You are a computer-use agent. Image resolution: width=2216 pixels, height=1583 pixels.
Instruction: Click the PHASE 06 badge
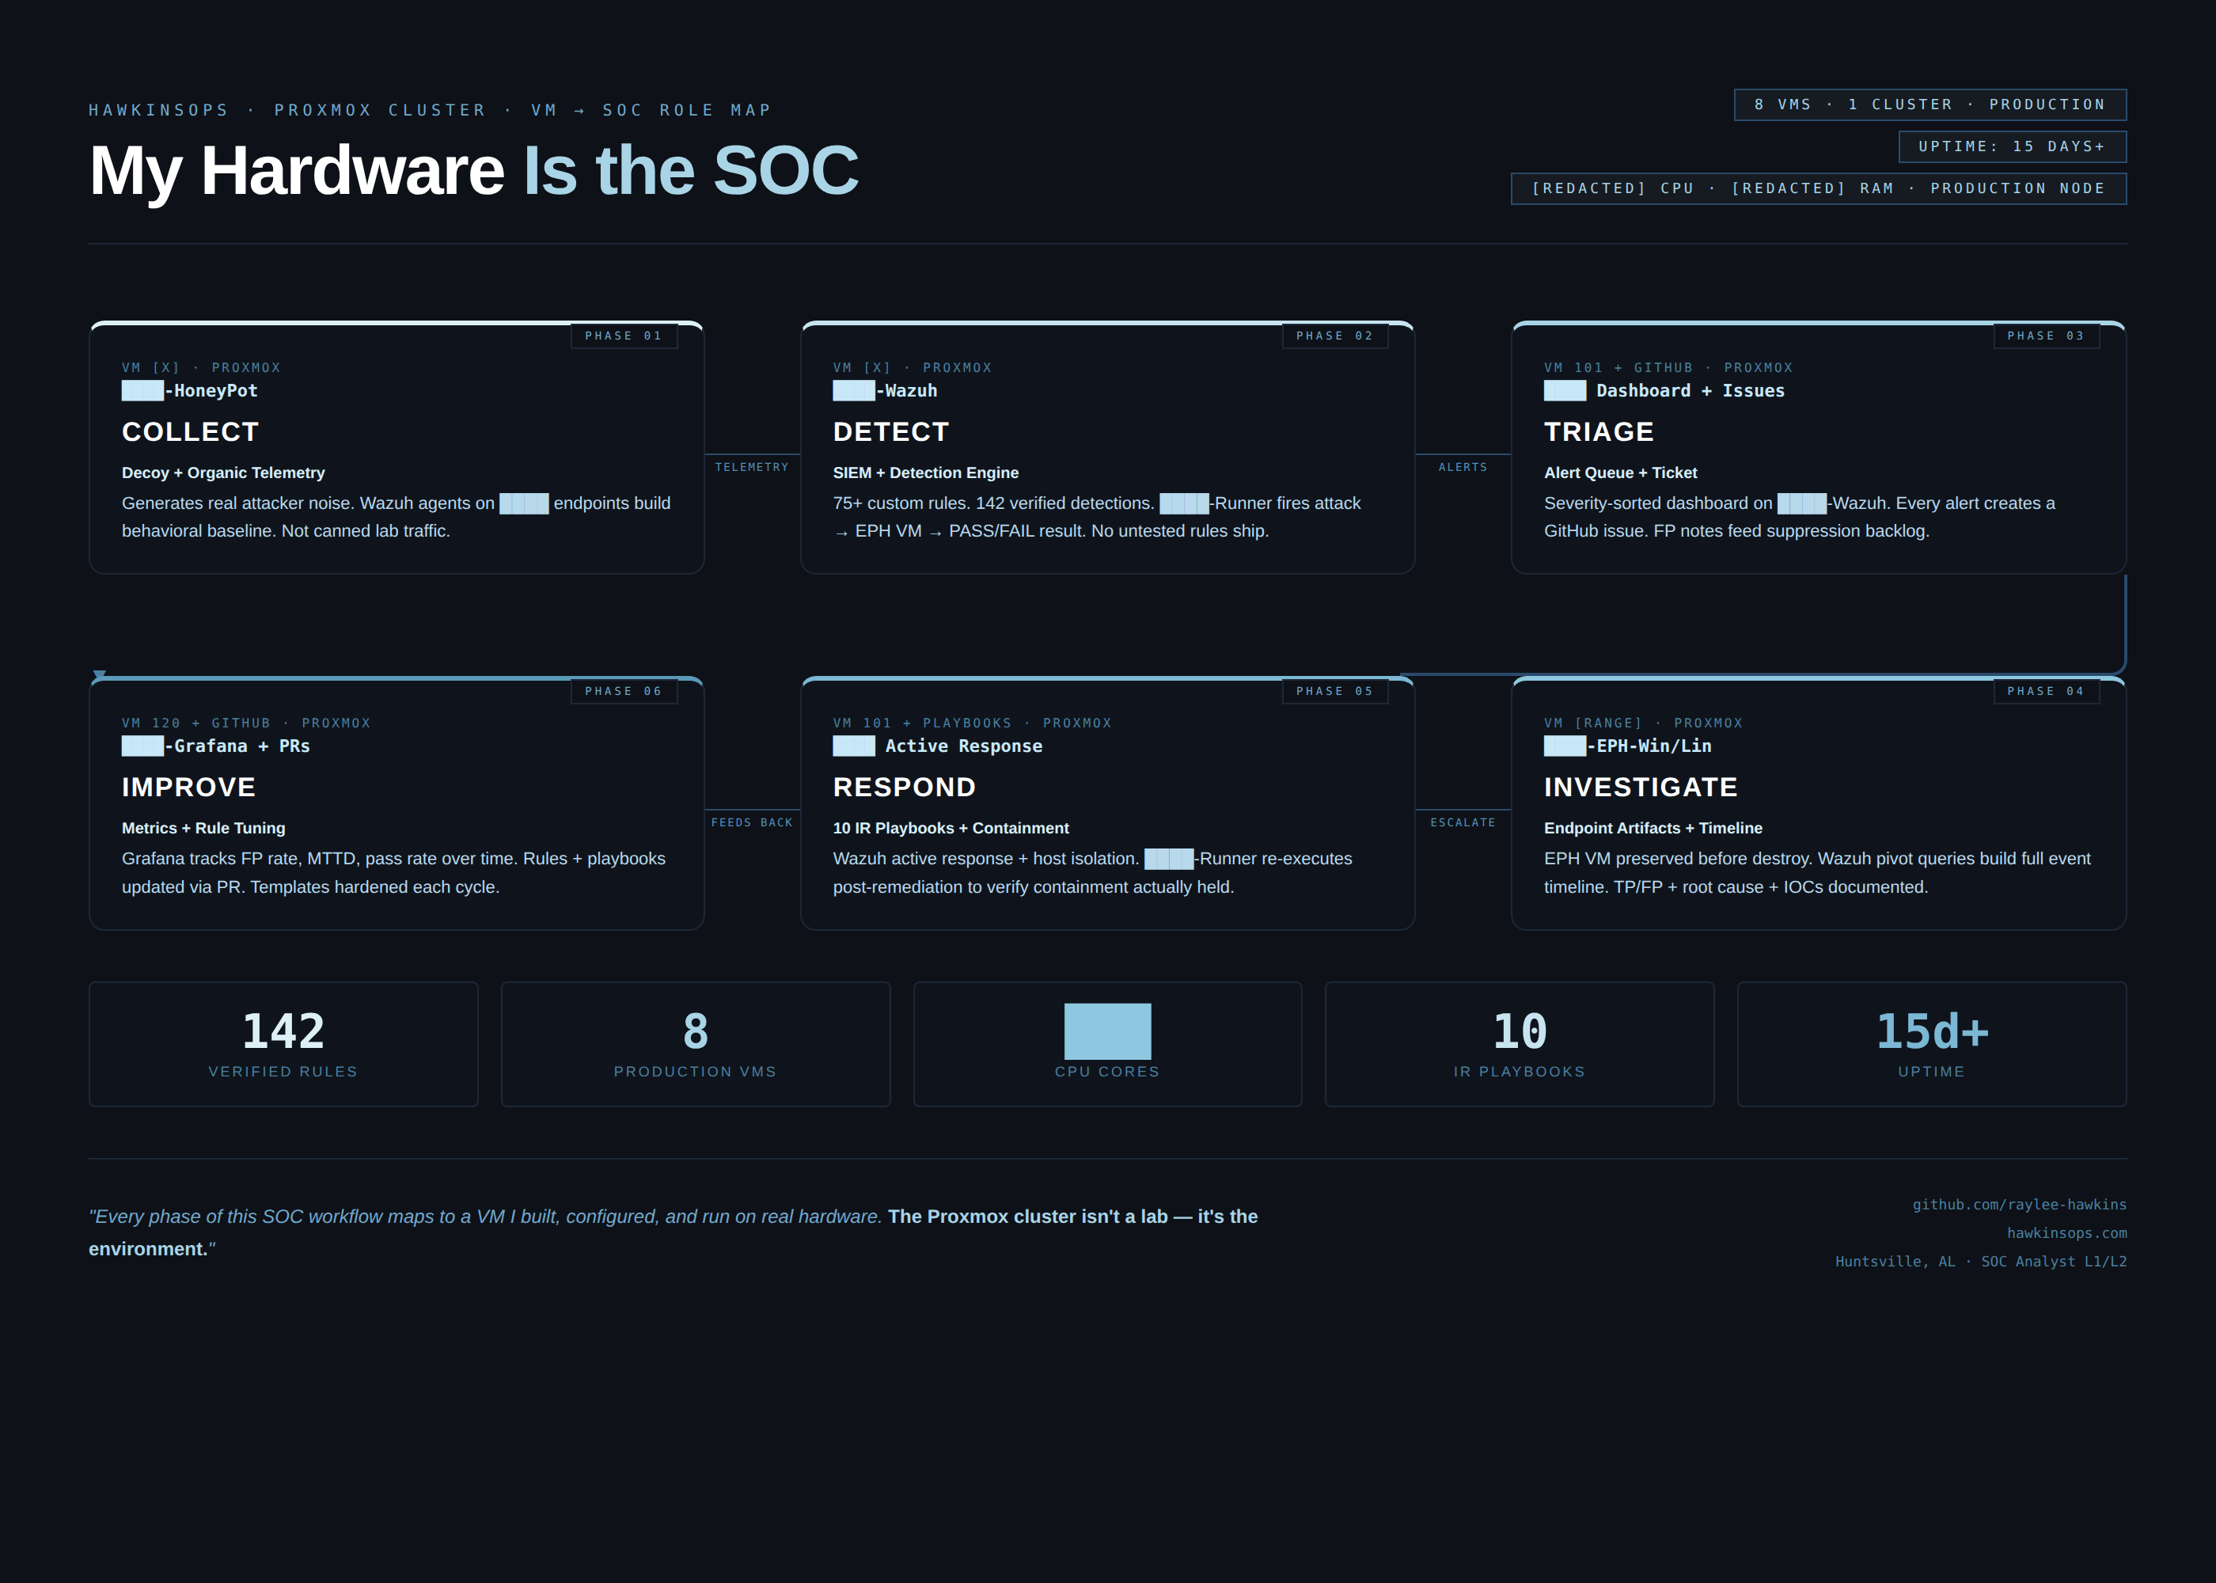(624, 691)
